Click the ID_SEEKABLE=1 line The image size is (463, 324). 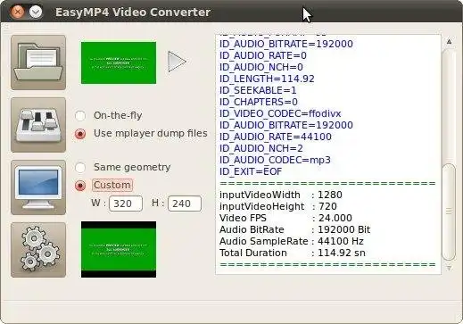[258, 90]
